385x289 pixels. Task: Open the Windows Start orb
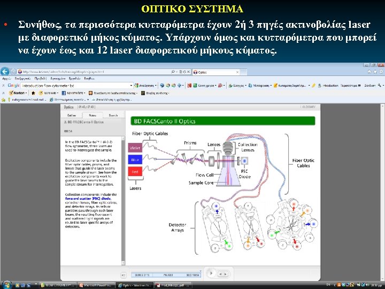coord(6,285)
